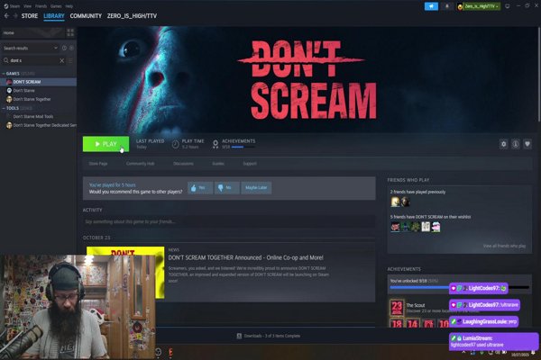Open the announcements megaphone icon
This screenshot has width=541, height=360.
point(431,6)
